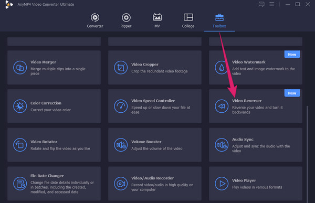Open Video Merger title
Screen dimensions: 315x203
(43, 62)
